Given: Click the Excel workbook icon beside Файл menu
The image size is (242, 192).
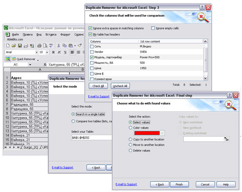Looking at the screenshot, I should 7,34.
